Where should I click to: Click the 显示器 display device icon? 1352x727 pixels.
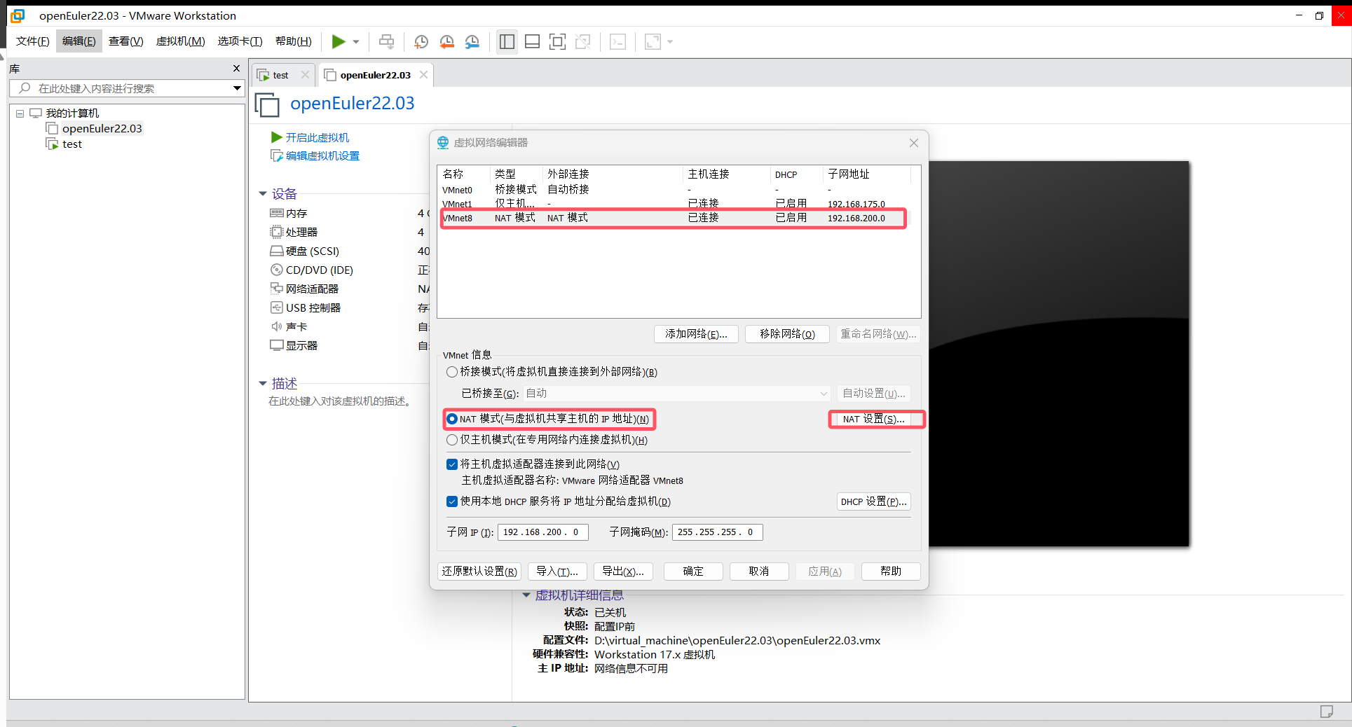click(276, 345)
